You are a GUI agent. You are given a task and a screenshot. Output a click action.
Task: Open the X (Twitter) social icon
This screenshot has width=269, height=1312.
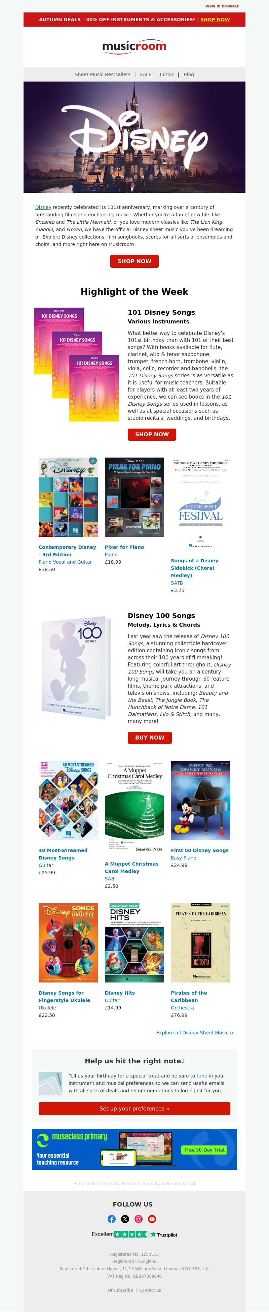[125, 1219]
